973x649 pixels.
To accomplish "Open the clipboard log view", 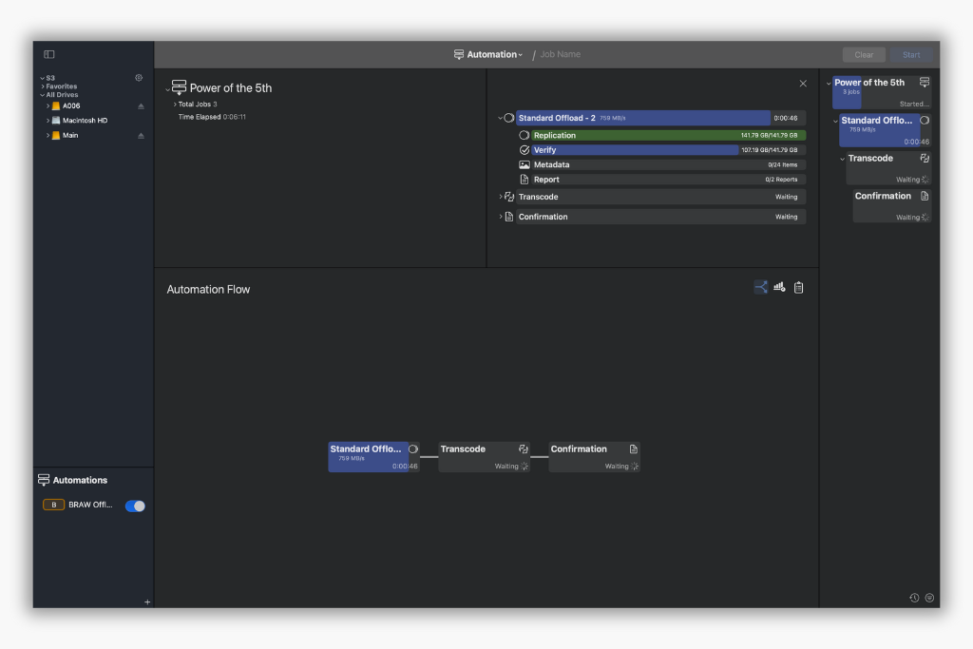I will [x=798, y=287].
